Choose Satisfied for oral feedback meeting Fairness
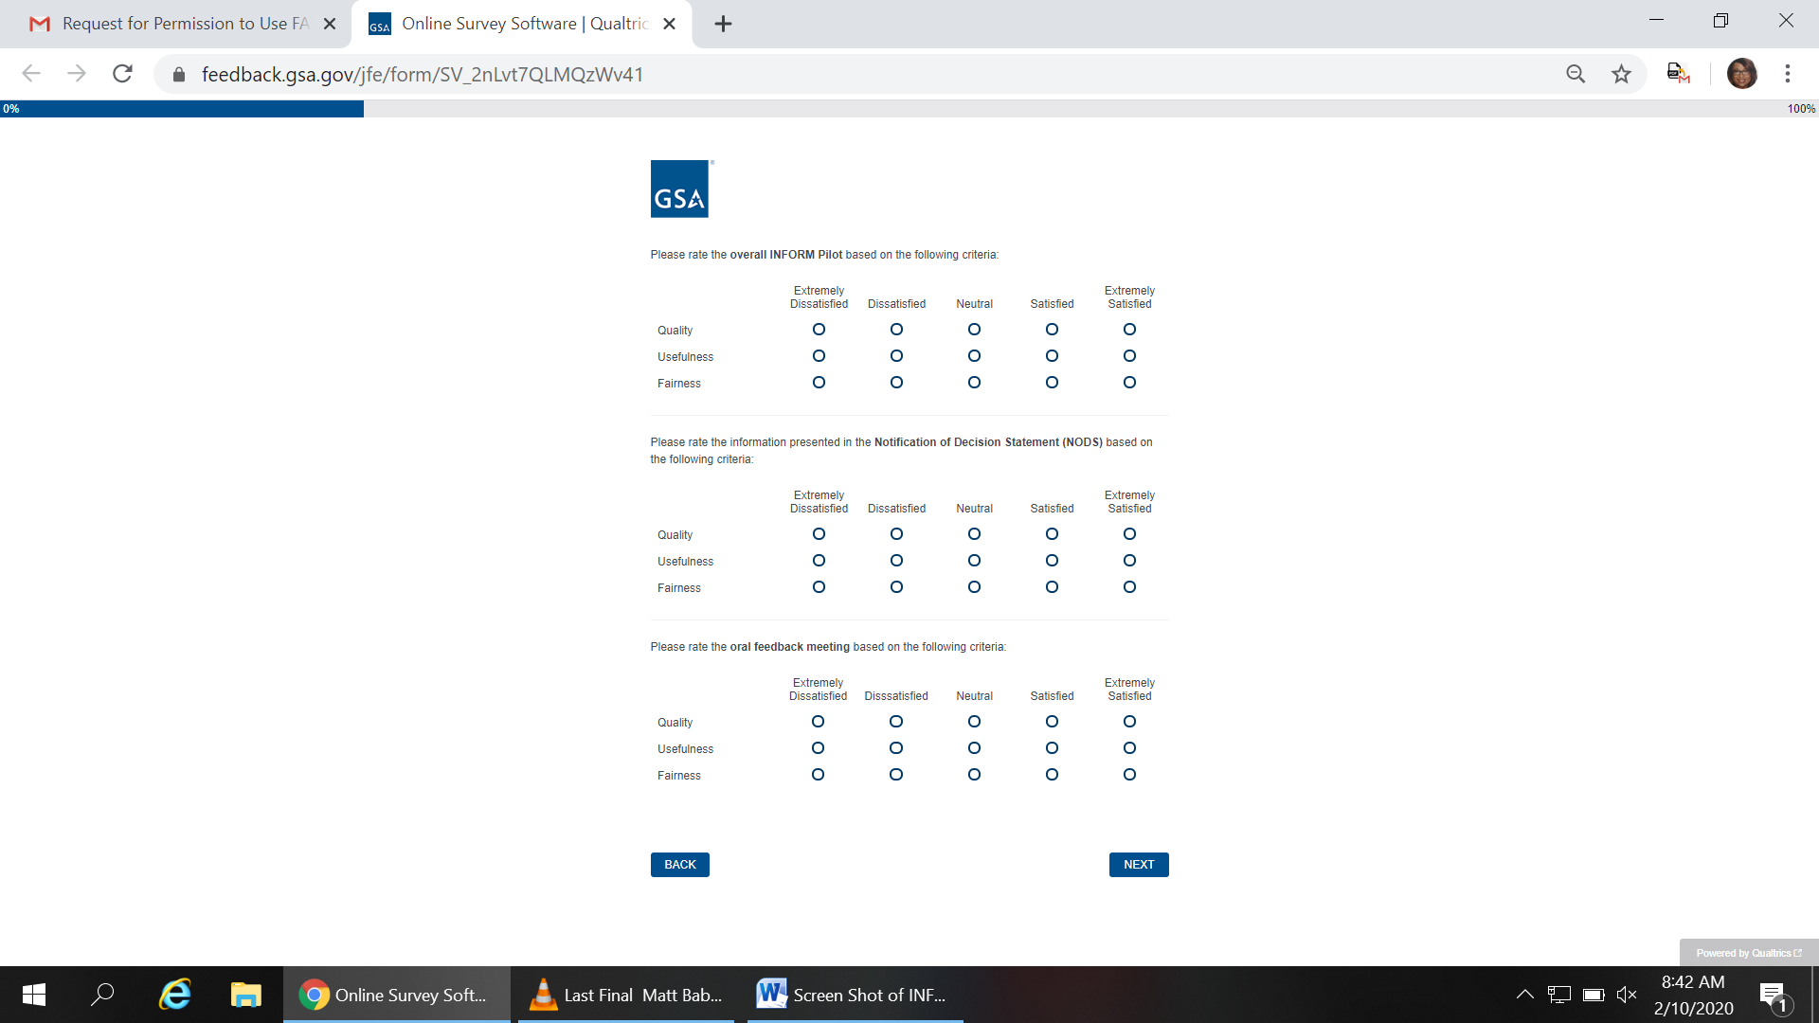1819x1023 pixels. 1052,775
